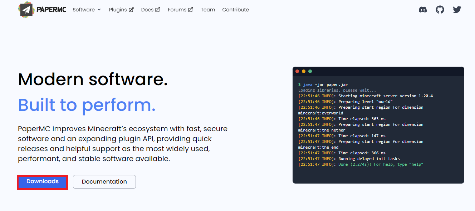
Task: Open the Twitter icon link
Action: (x=457, y=10)
